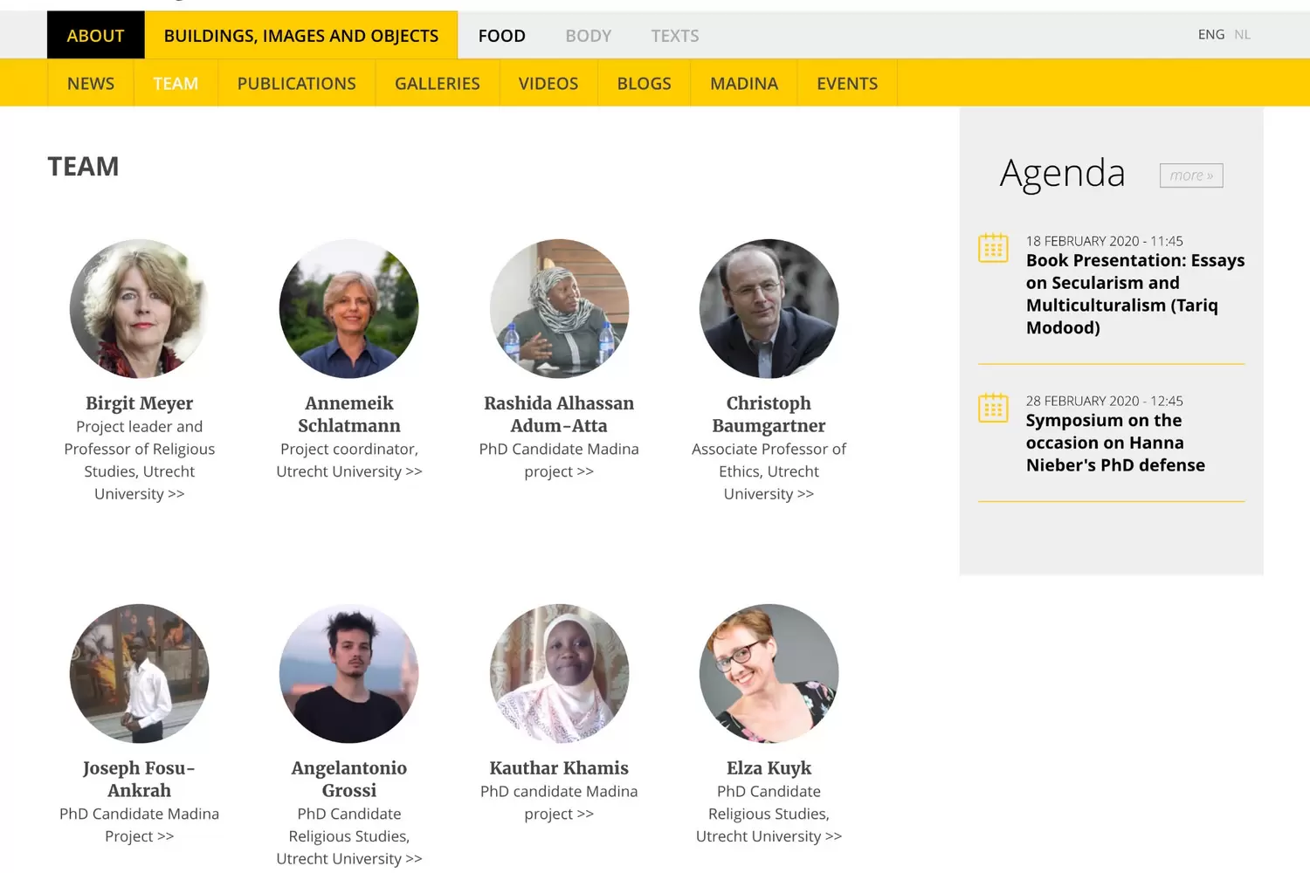Open Kauthar Khamis name link

[x=559, y=768]
